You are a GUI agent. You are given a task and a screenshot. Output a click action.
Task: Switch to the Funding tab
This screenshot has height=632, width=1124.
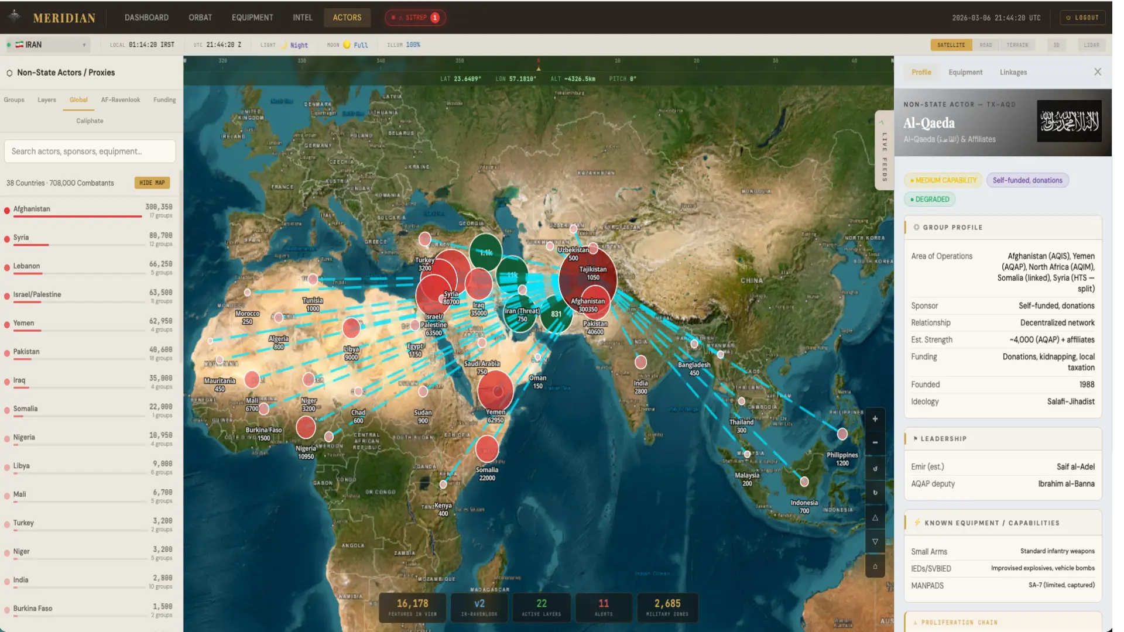pos(165,100)
